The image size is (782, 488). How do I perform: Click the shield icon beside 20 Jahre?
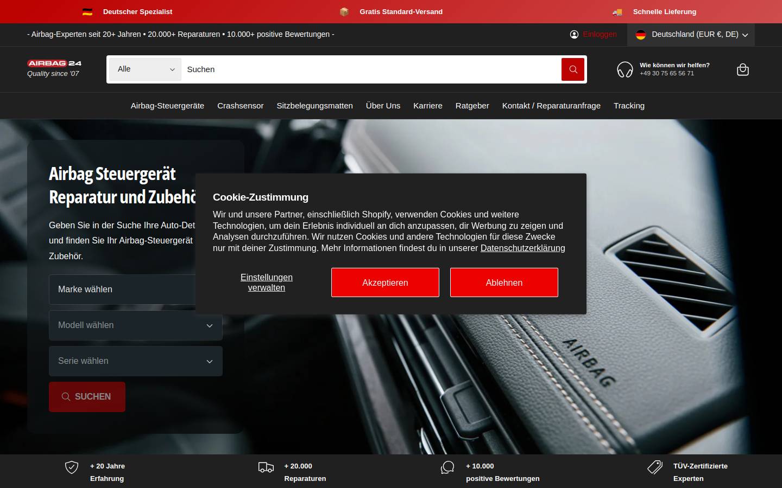(x=72, y=467)
